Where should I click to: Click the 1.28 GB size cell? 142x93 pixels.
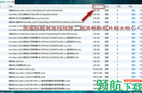pos(96,65)
